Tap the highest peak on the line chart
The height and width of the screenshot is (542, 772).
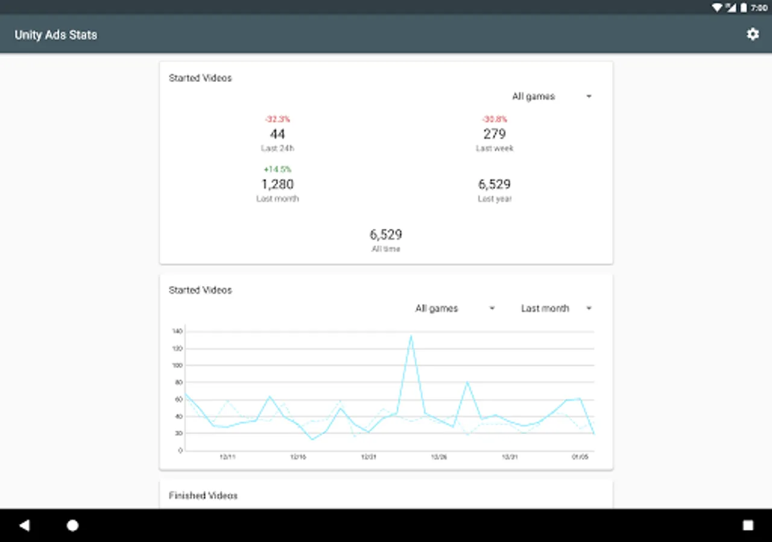point(411,336)
